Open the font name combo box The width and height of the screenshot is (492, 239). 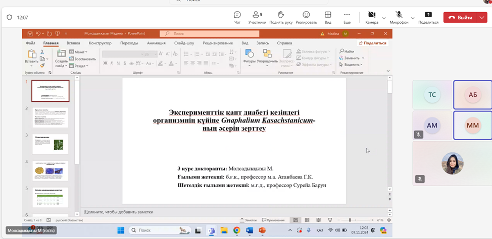(123, 54)
